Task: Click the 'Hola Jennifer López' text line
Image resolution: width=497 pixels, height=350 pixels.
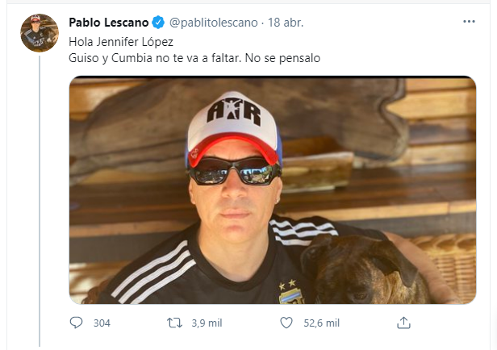Action: (x=121, y=42)
